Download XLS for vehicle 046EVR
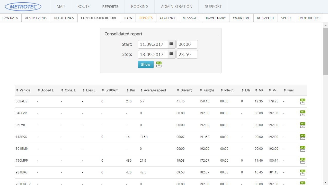This screenshot has width=328, height=185. tap(303, 113)
